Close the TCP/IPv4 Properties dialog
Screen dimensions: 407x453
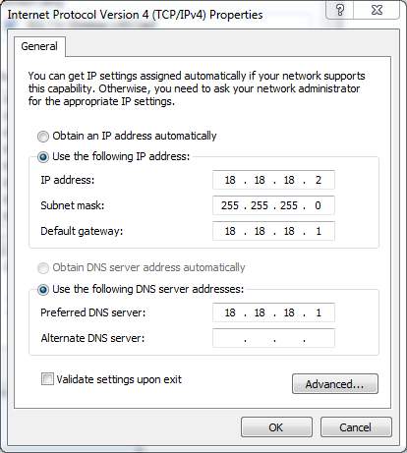point(377,10)
